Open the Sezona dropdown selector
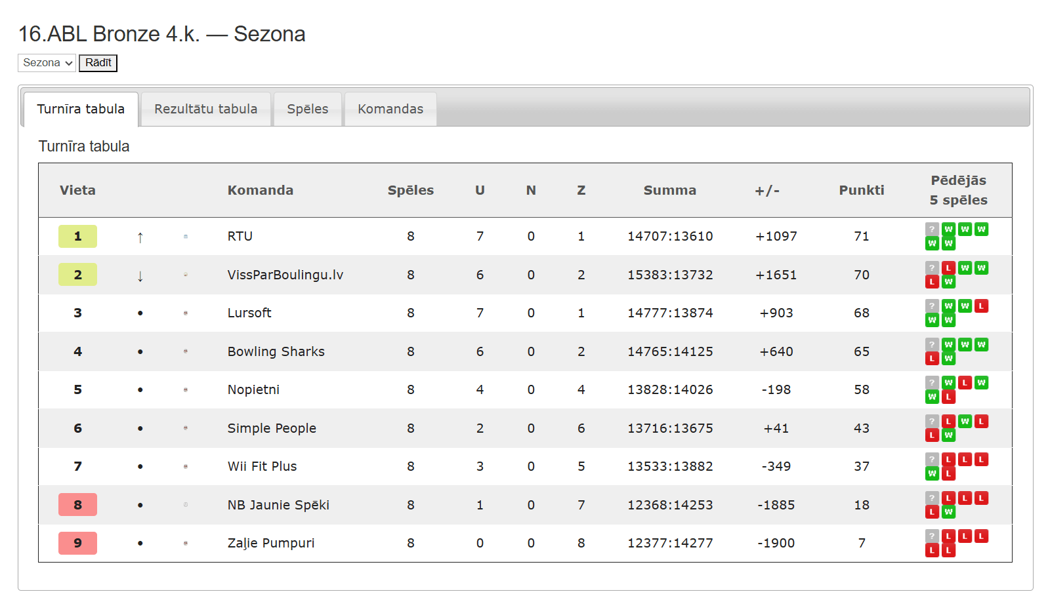The width and height of the screenshot is (1048, 596). tap(47, 63)
